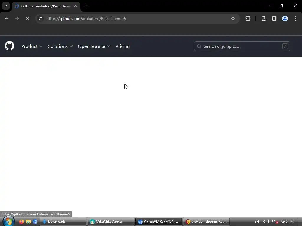Click the GitHub Octocat logo
Viewport: 302px width, 226px height.
click(9, 46)
